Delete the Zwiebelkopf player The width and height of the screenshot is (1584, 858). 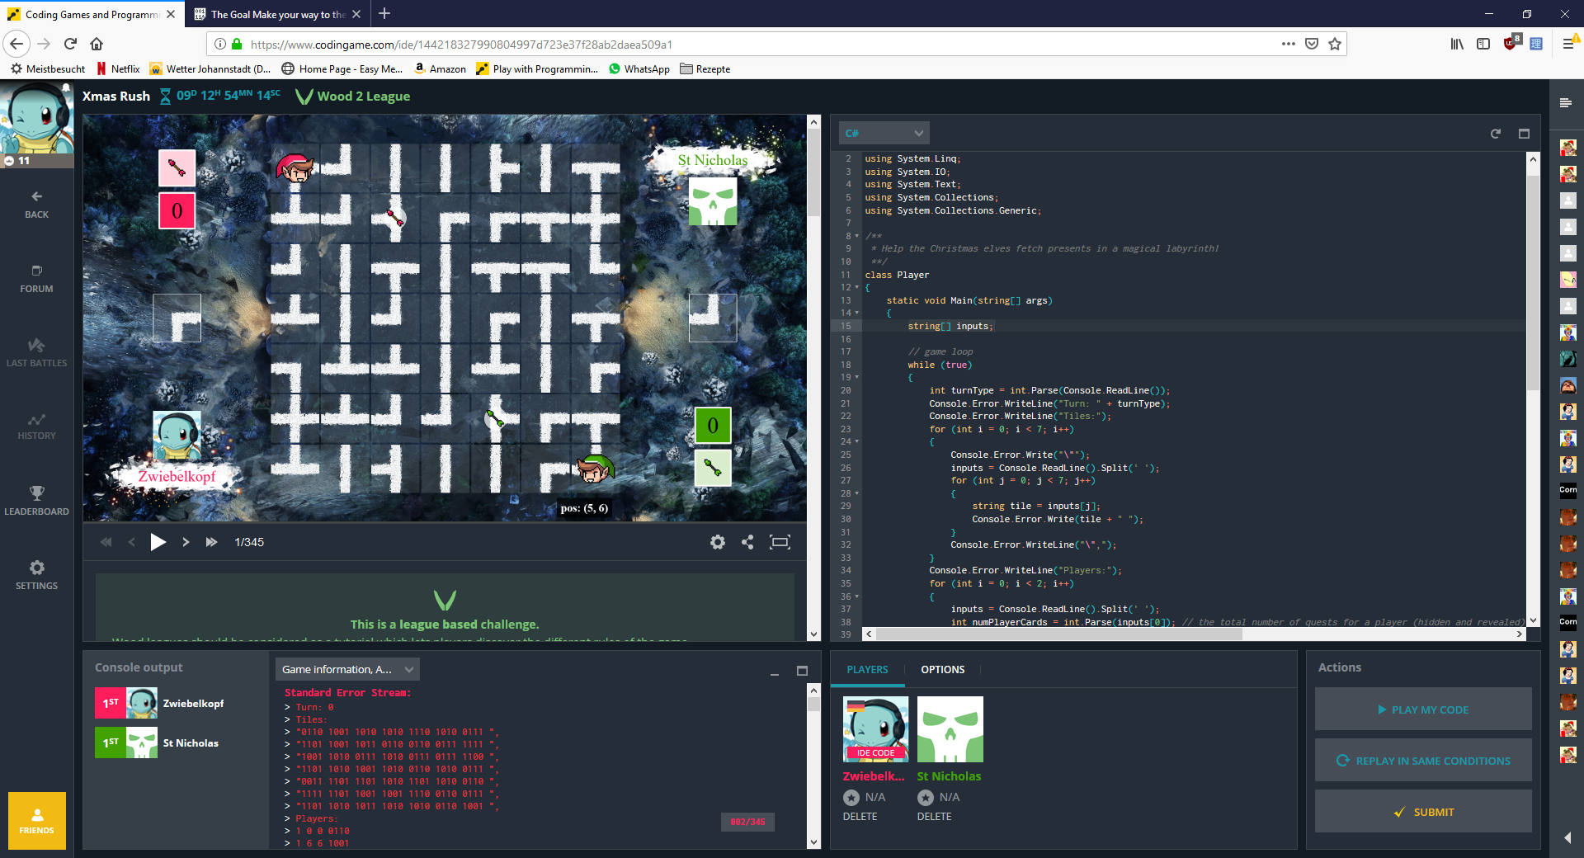[860, 816]
